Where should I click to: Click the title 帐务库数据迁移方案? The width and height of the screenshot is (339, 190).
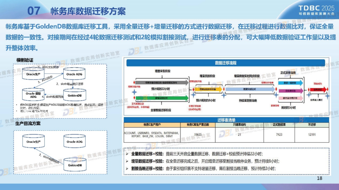tap(88, 11)
